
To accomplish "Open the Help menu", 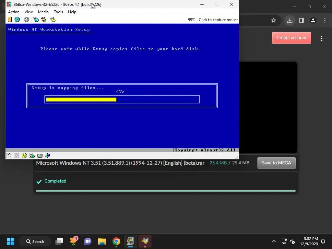I will click(x=72, y=12).
